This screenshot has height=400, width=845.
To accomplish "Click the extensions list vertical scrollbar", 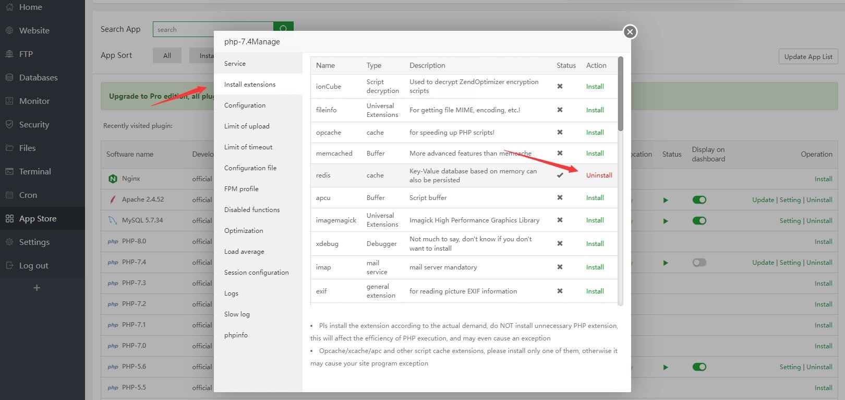I will coord(620,94).
